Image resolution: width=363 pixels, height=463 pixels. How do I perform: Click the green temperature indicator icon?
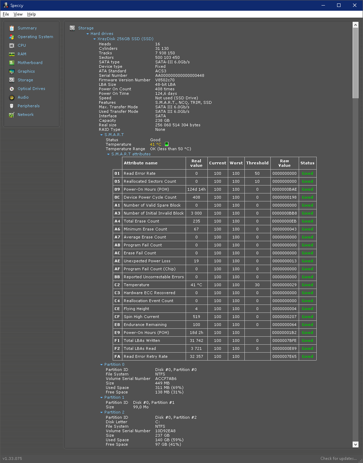point(166,144)
